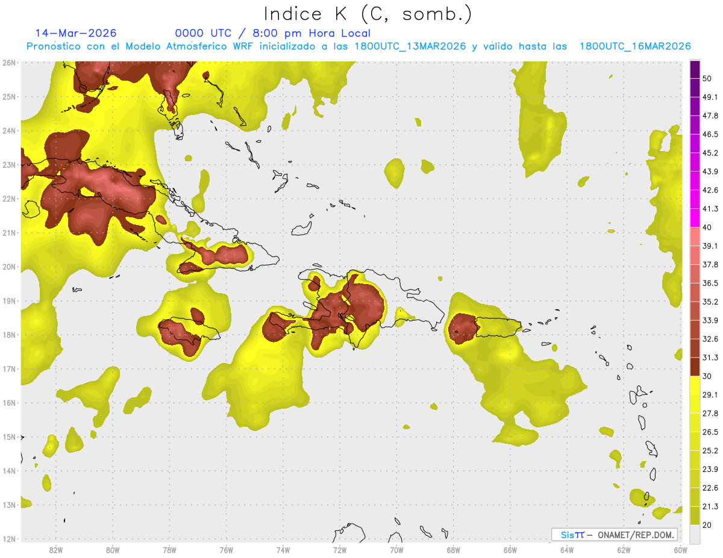Click the latitude label "25N"
Screen dimensions: 723x558
click(9, 96)
